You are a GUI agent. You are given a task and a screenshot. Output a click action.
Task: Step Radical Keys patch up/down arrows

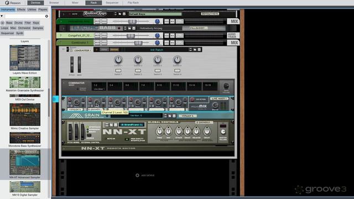[116, 14]
